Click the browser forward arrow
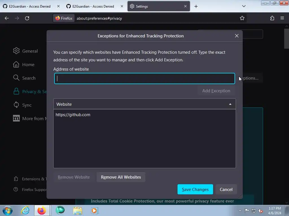This screenshot has width=289, height=216. (x=17, y=18)
